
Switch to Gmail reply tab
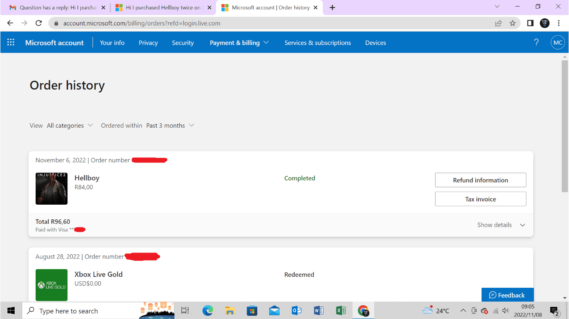pos(57,8)
